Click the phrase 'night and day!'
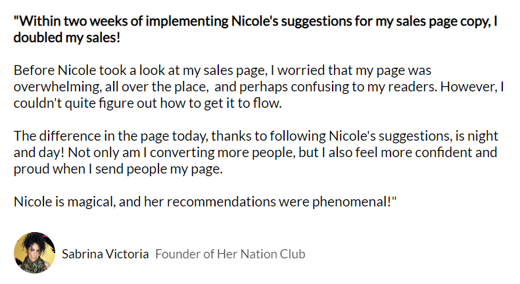 coord(486,136)
